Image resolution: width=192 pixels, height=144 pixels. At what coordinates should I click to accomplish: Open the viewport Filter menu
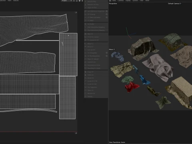click(142, 1)
